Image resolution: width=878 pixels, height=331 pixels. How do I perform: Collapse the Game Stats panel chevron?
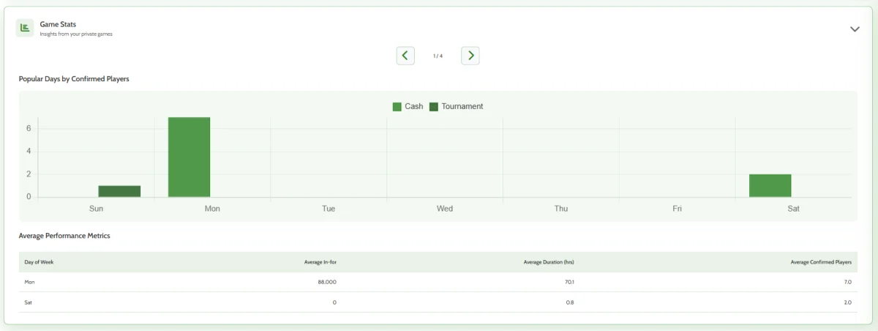855,29
